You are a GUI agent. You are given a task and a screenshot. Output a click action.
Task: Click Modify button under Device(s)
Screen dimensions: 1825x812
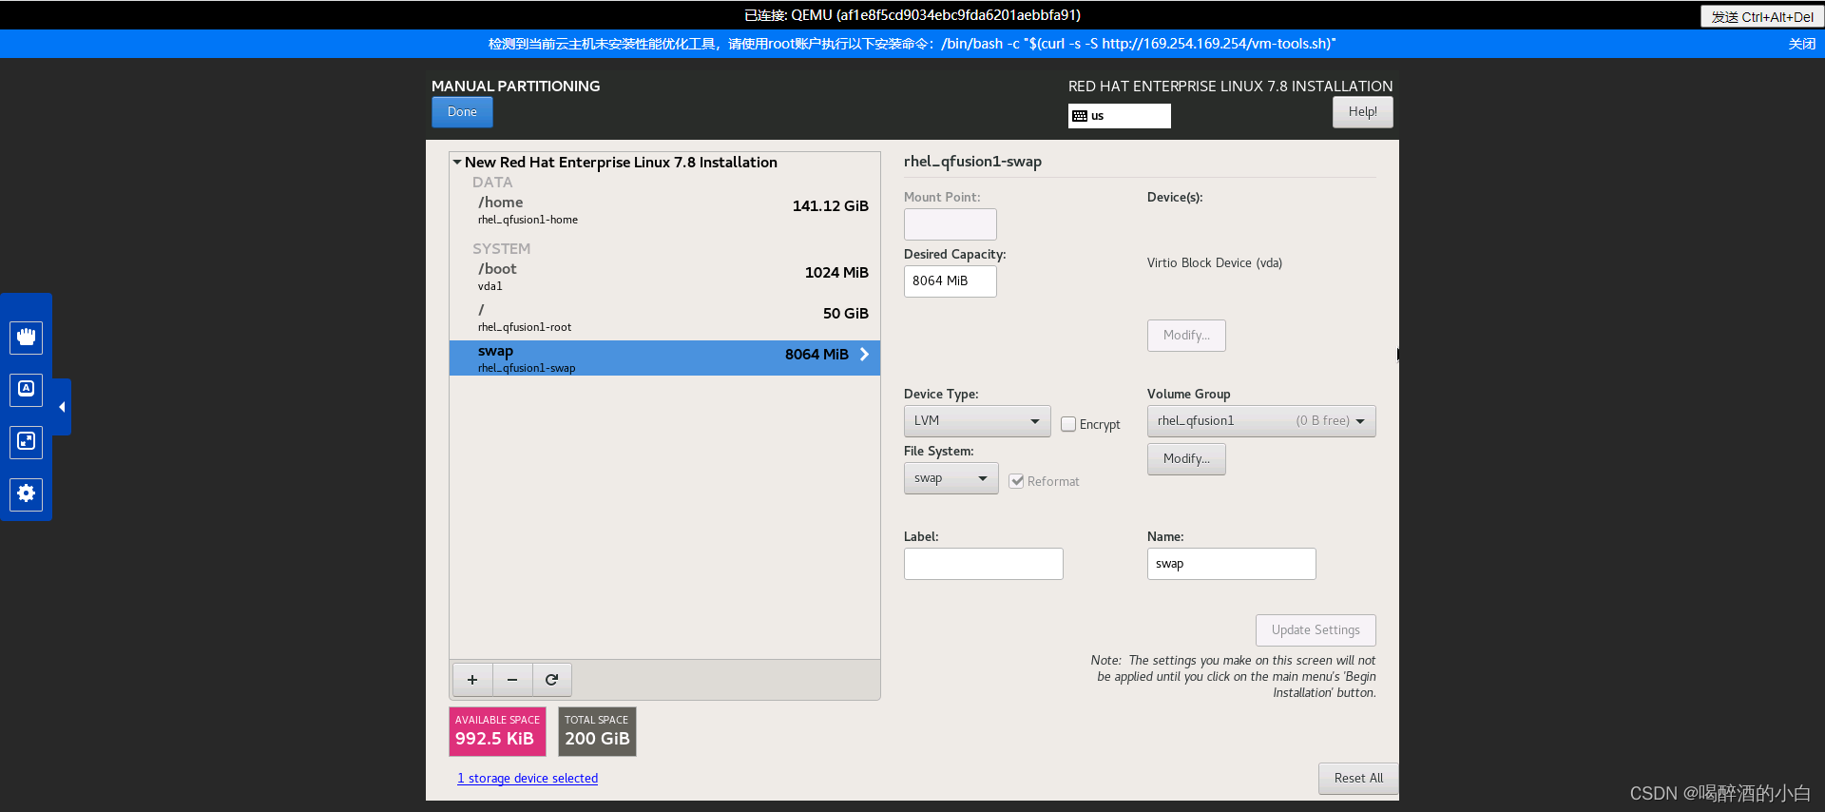(x=1186, y=336)
